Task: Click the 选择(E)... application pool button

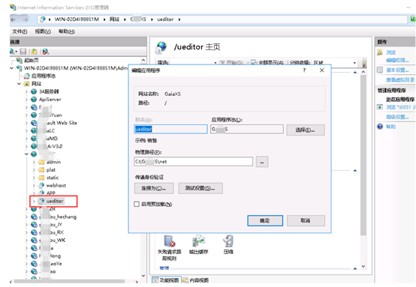Action: pyautogui.click(x=306, y=130)
